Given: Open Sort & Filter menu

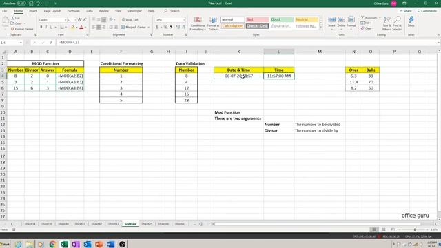Looking at the screenshot, I should pyautogui.click(x=387, y=23).
